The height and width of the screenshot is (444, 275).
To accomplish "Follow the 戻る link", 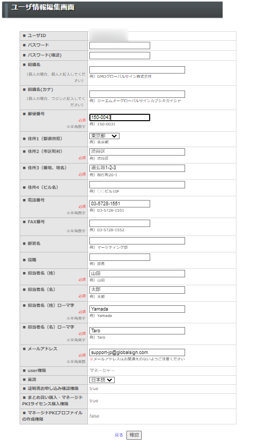I will (x=119, y=435).
